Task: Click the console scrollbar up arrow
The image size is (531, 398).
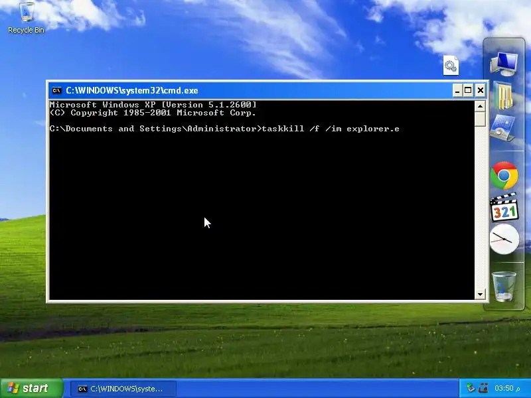Action: click(480, 106)
